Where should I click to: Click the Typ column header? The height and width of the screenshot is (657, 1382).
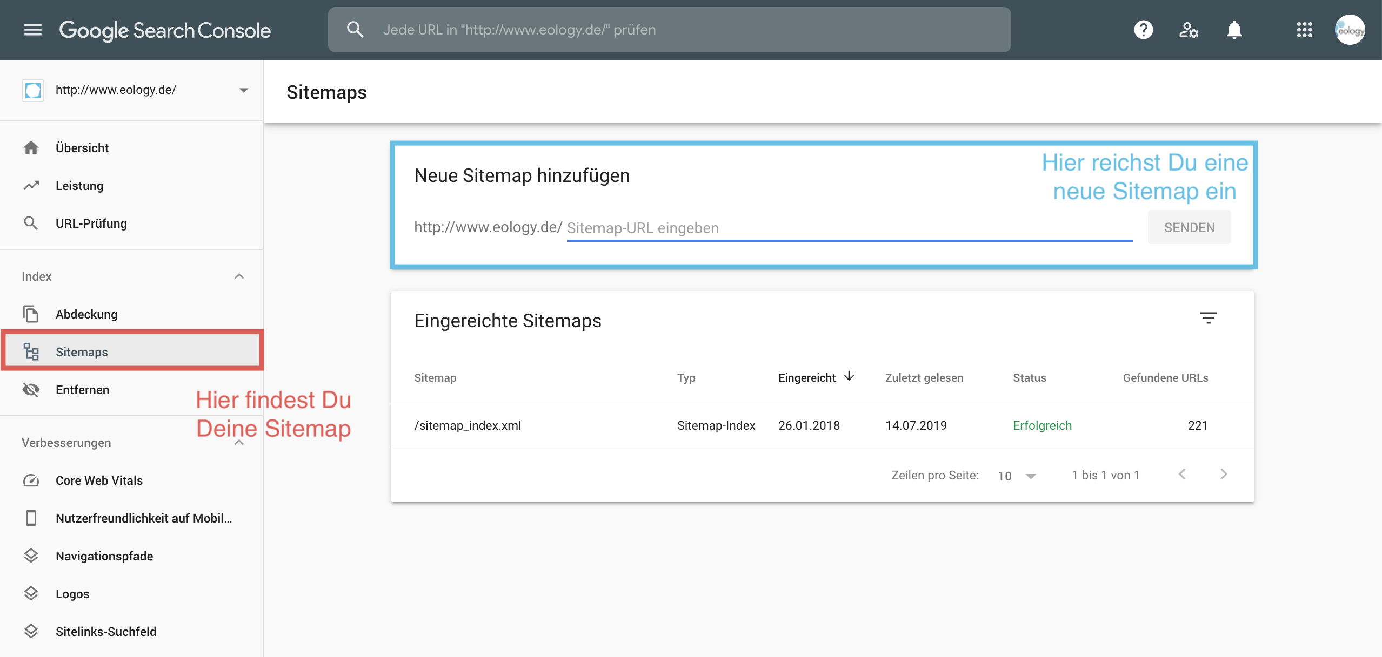[x=686, y=378]
